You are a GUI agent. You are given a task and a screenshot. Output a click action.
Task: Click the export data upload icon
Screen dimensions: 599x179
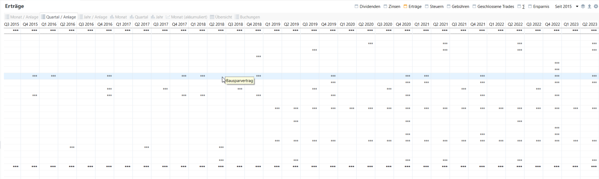click(590, 6)
